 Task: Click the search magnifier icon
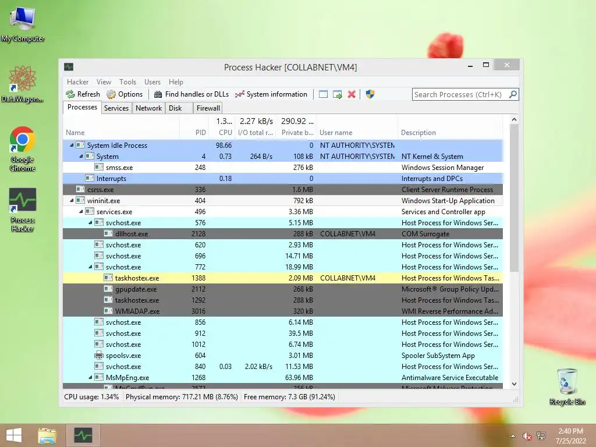click(x=513, y=94)
